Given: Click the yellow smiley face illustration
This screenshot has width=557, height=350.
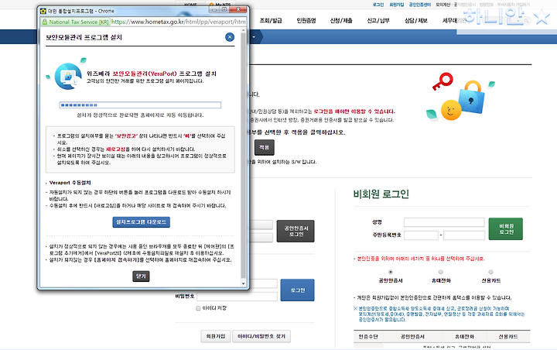Looking at the screenshot, I should [451, 110].
